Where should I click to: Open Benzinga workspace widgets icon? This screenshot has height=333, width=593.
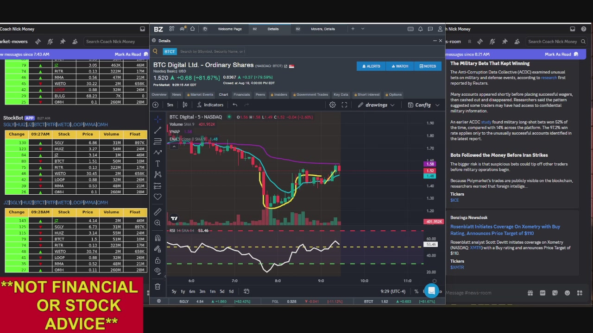coord(171,29)
